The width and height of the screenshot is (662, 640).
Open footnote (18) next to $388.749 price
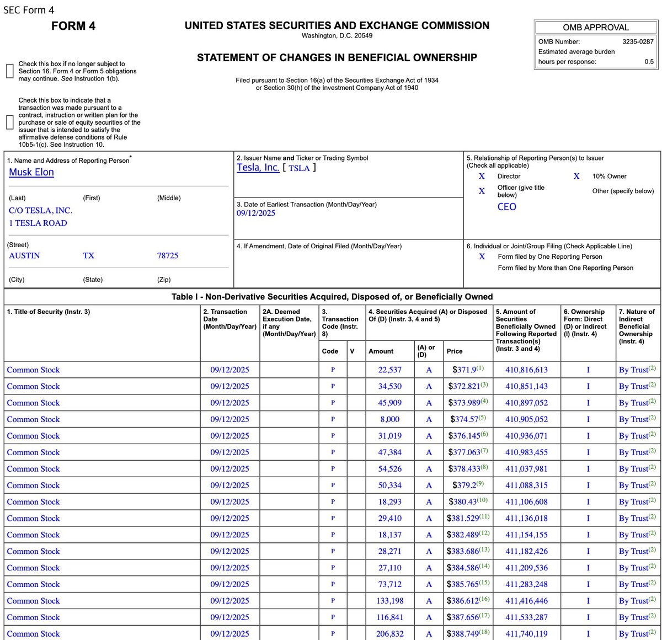pos(484,632)
